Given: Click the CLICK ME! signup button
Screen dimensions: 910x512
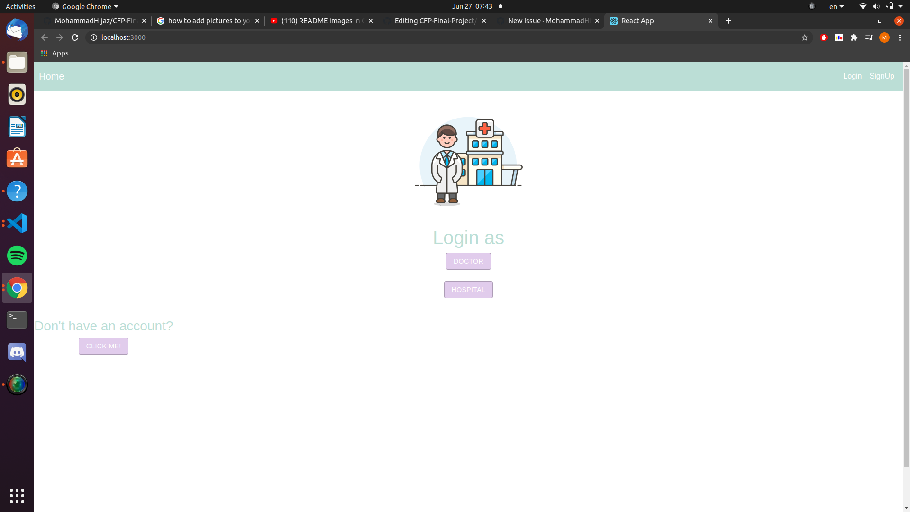Looking at the screenshot, I should tap(103, 346).
